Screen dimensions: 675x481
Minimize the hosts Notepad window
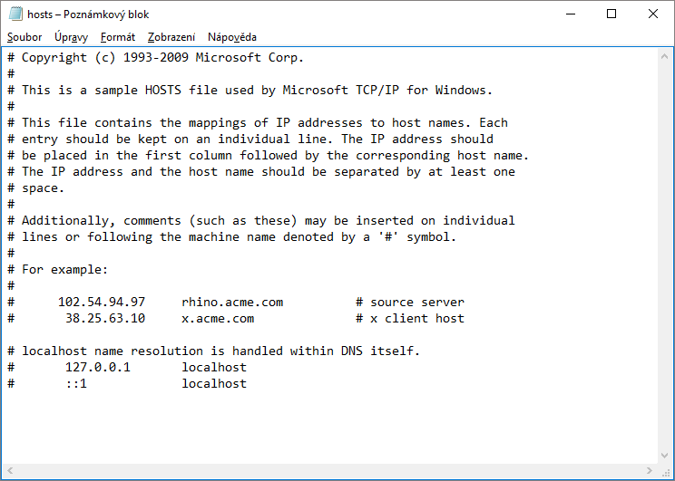[x=569, y=14]
